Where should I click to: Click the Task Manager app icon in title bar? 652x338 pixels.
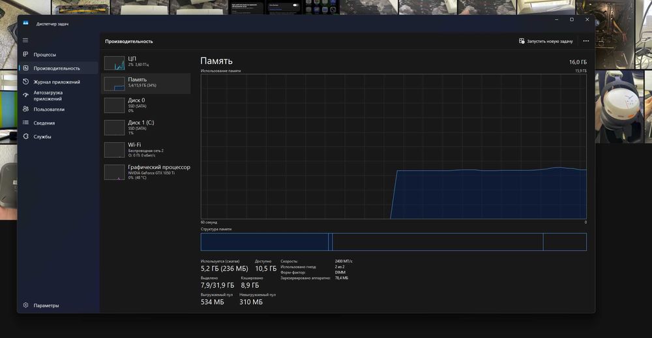pyautogui.click(x=25, y=23)
